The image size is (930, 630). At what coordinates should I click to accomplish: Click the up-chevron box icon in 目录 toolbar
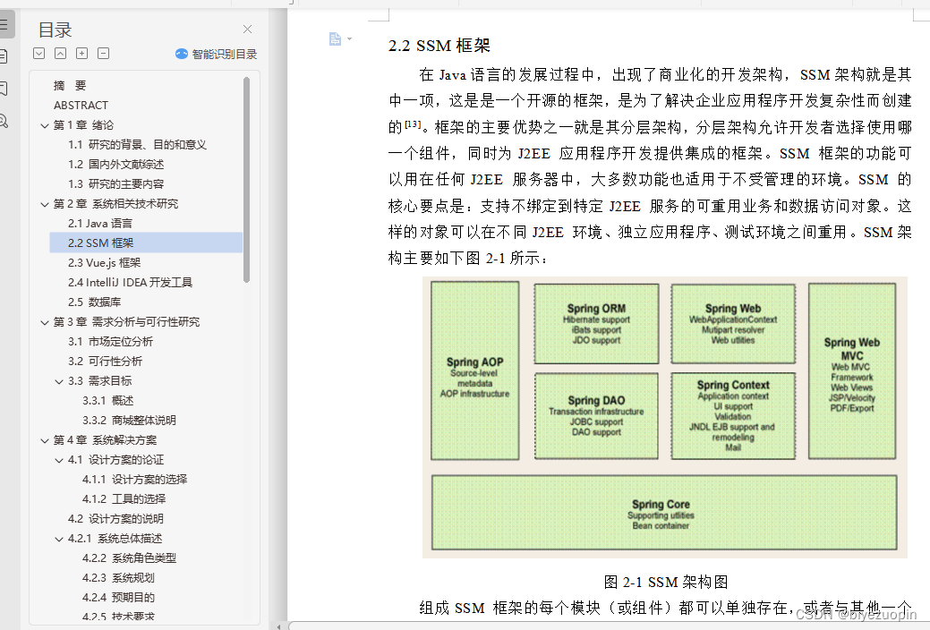click(x=61, y=54)
